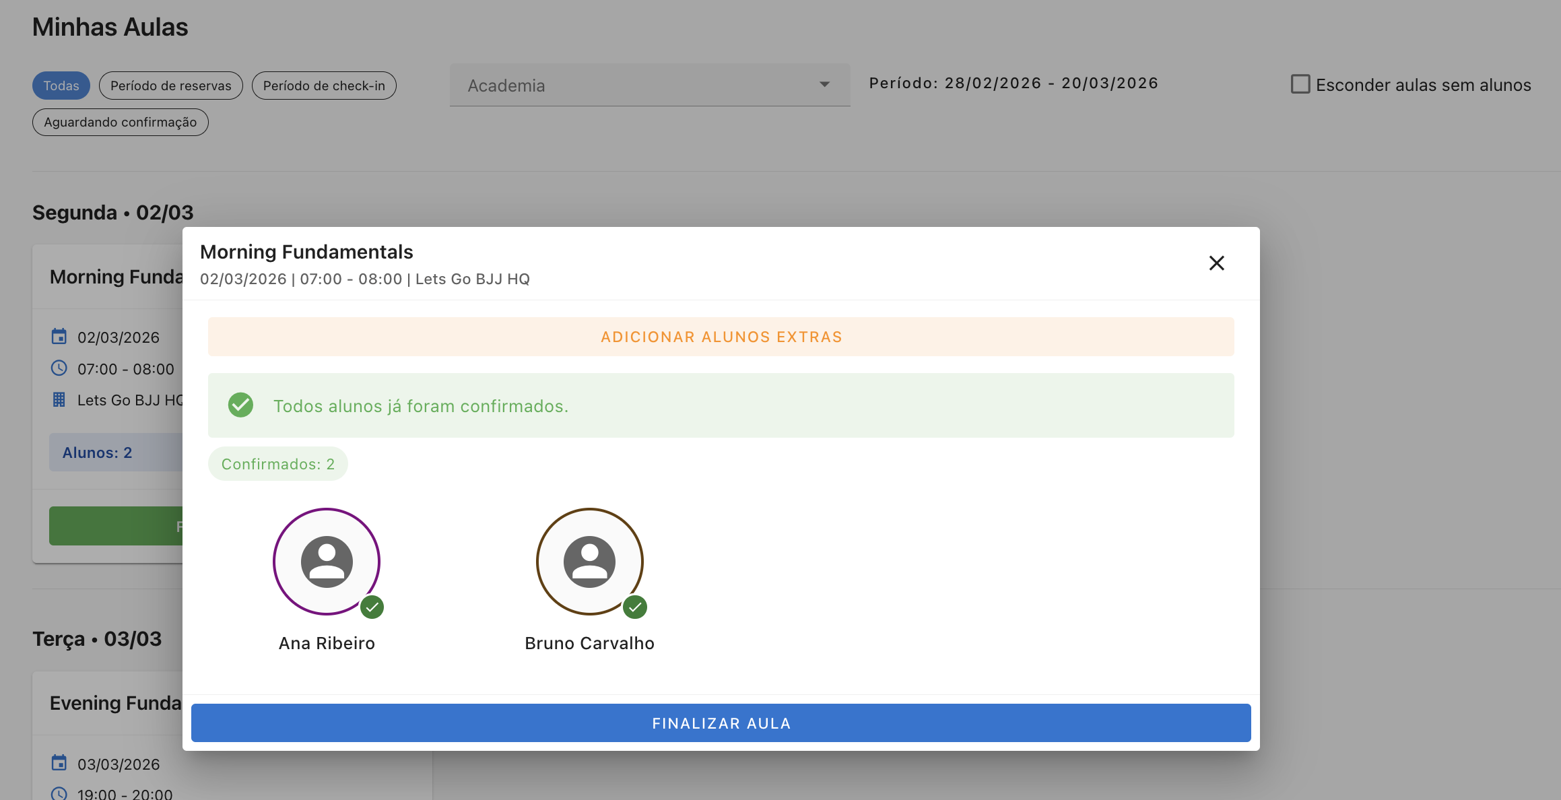
Task: Click the Confirmados: 2 badge
Action: click(277, 463)
